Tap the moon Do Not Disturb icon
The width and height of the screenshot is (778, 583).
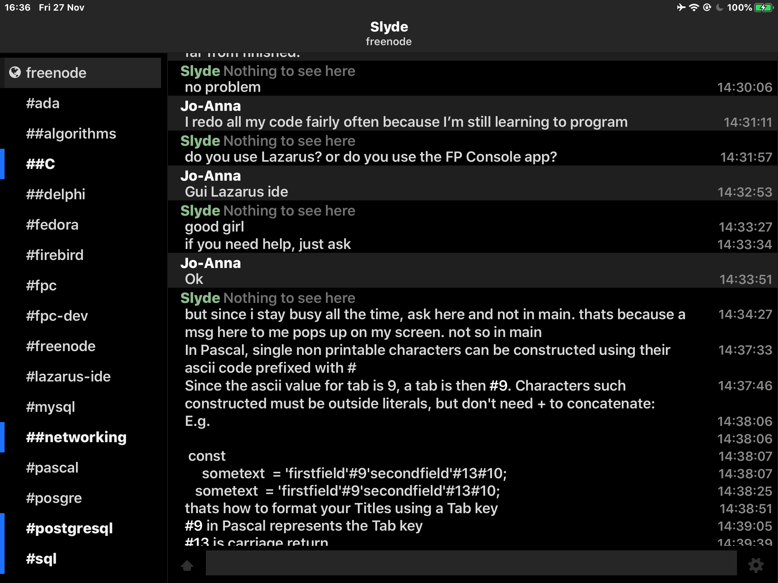(x=719, y=8)
